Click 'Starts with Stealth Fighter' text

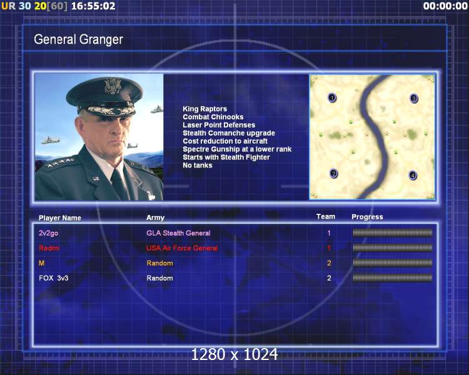click(x=226, y=157)
